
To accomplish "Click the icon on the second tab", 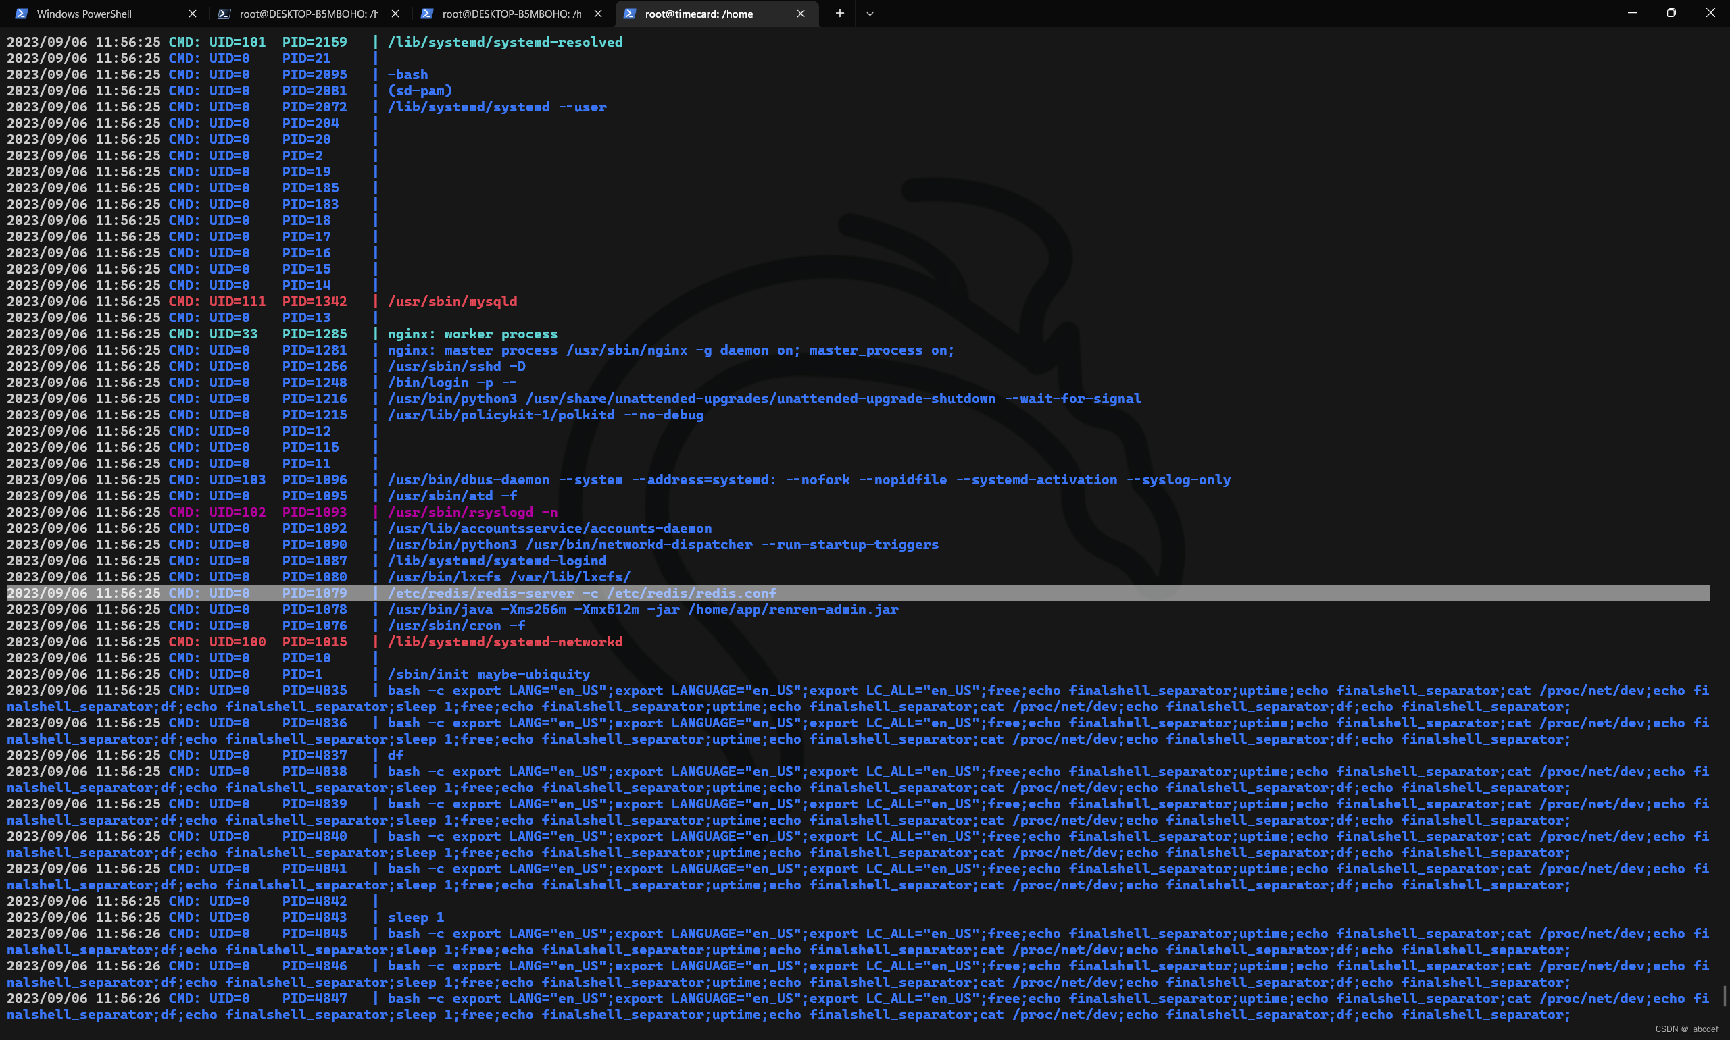I will [224, 14].
